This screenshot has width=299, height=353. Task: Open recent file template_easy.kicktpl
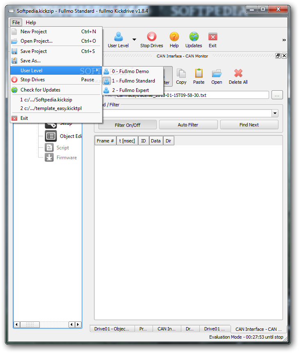pyautogui.click(x=56, y=108)
